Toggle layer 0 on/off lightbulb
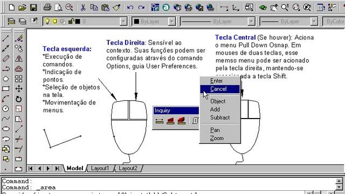The height and width of the screenshot is (194, 345). [x=47, y=22]
